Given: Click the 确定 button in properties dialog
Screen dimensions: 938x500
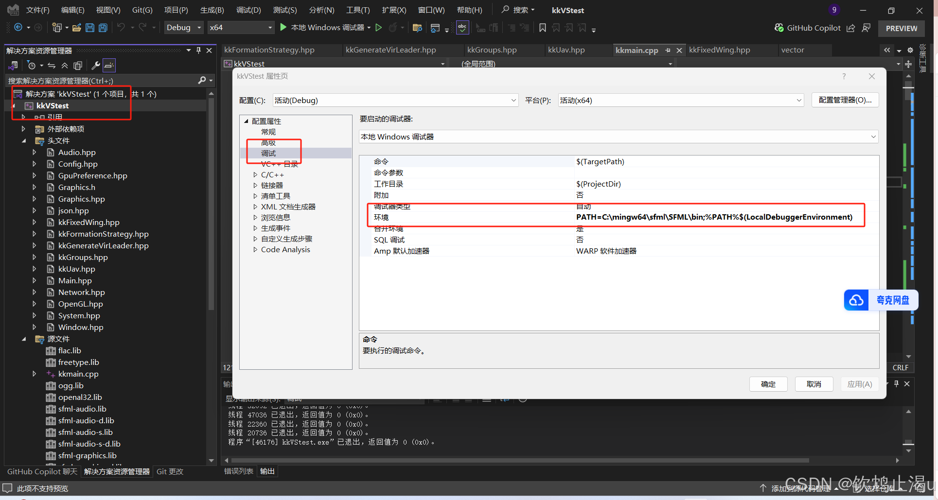Looking at the screenshot, I should (x=768, y=384).
